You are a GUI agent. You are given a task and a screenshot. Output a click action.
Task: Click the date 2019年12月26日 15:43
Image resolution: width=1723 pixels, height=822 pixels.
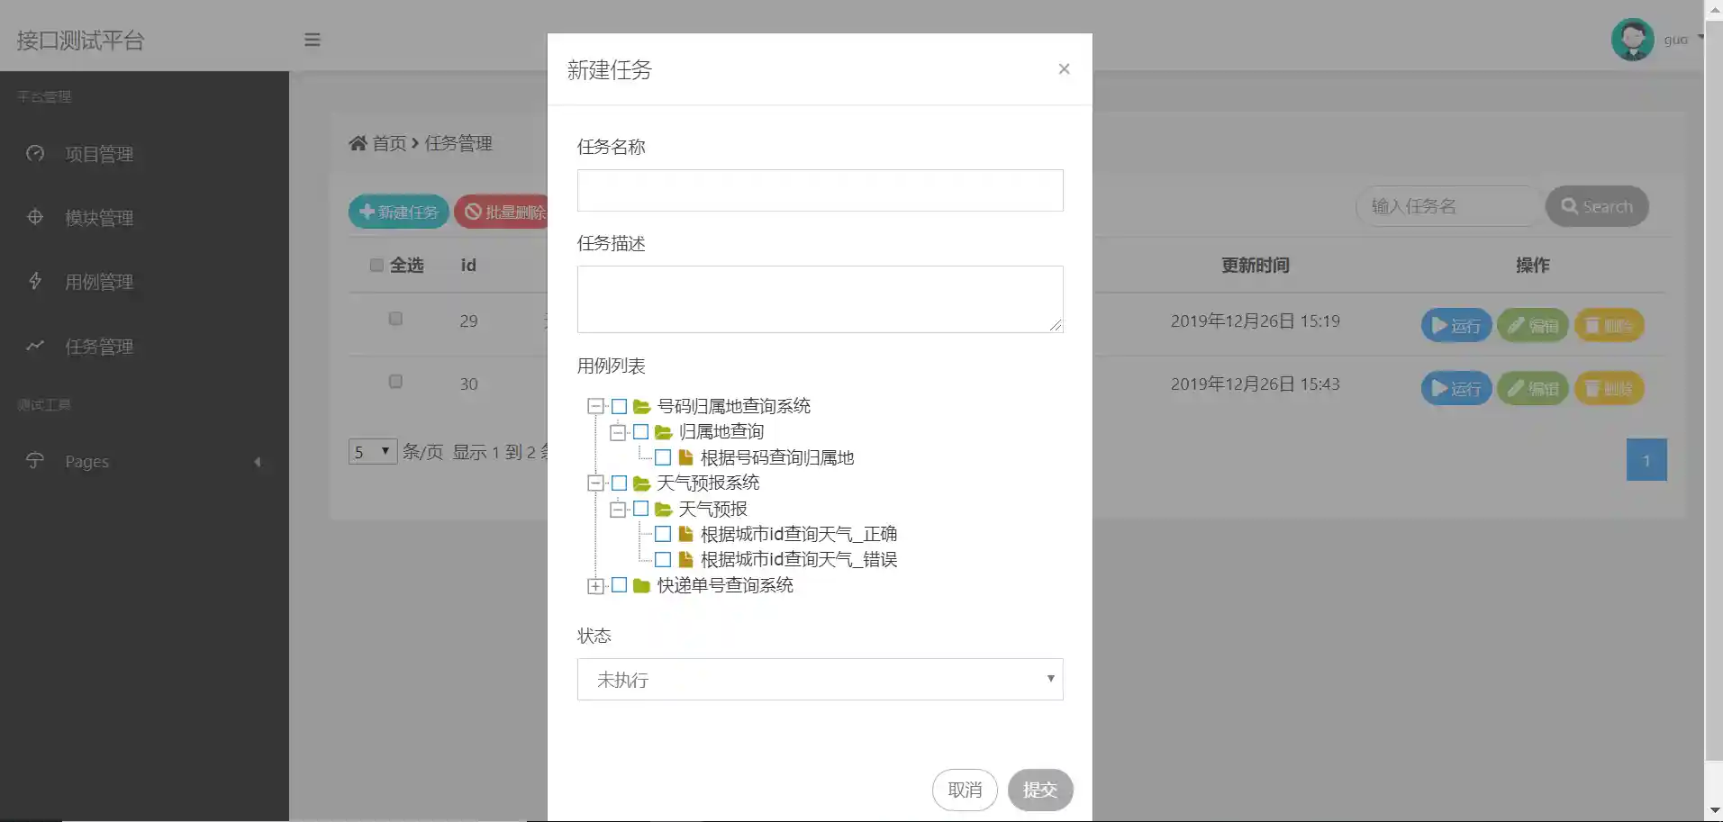pyautogui.click(x=1256, y=384)
